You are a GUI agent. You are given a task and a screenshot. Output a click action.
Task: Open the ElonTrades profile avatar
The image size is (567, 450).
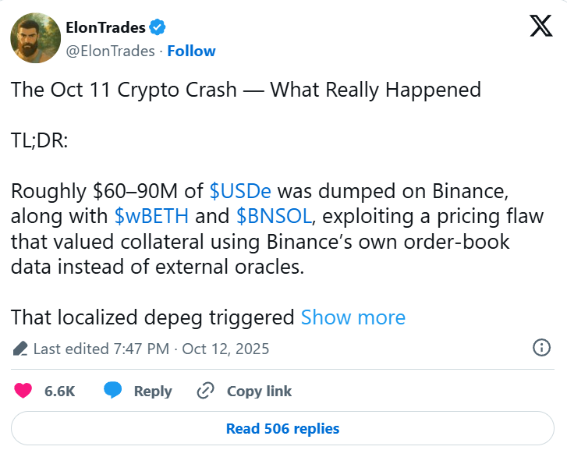pyautogui.click(x=35, y=37)
